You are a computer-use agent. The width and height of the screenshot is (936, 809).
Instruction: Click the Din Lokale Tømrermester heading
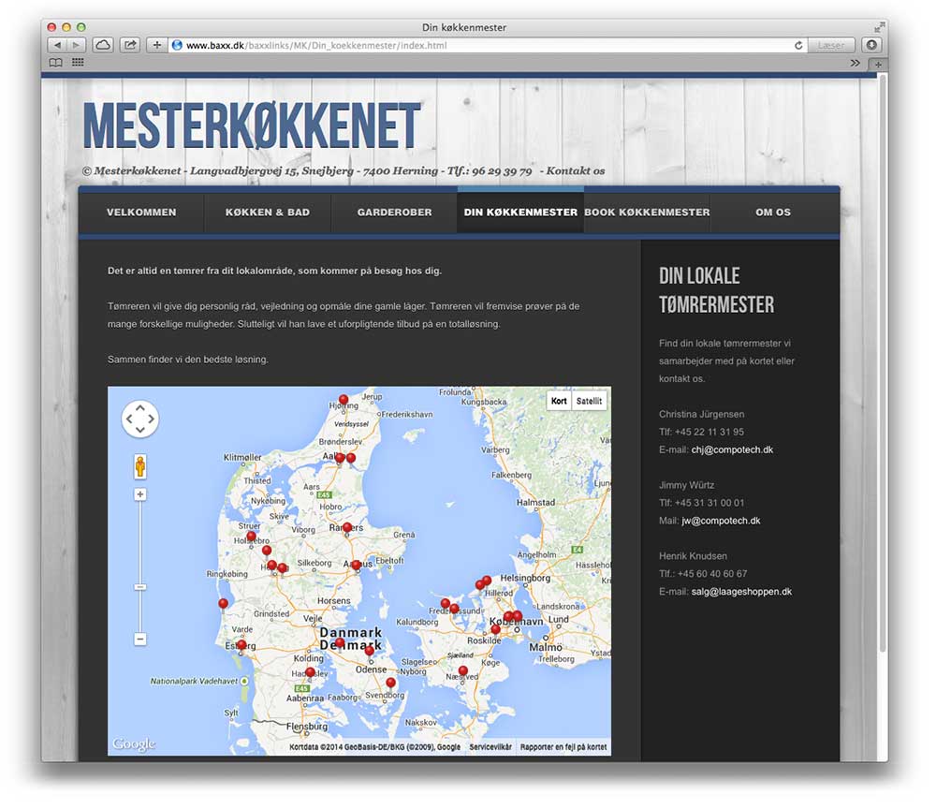(716, 290)
